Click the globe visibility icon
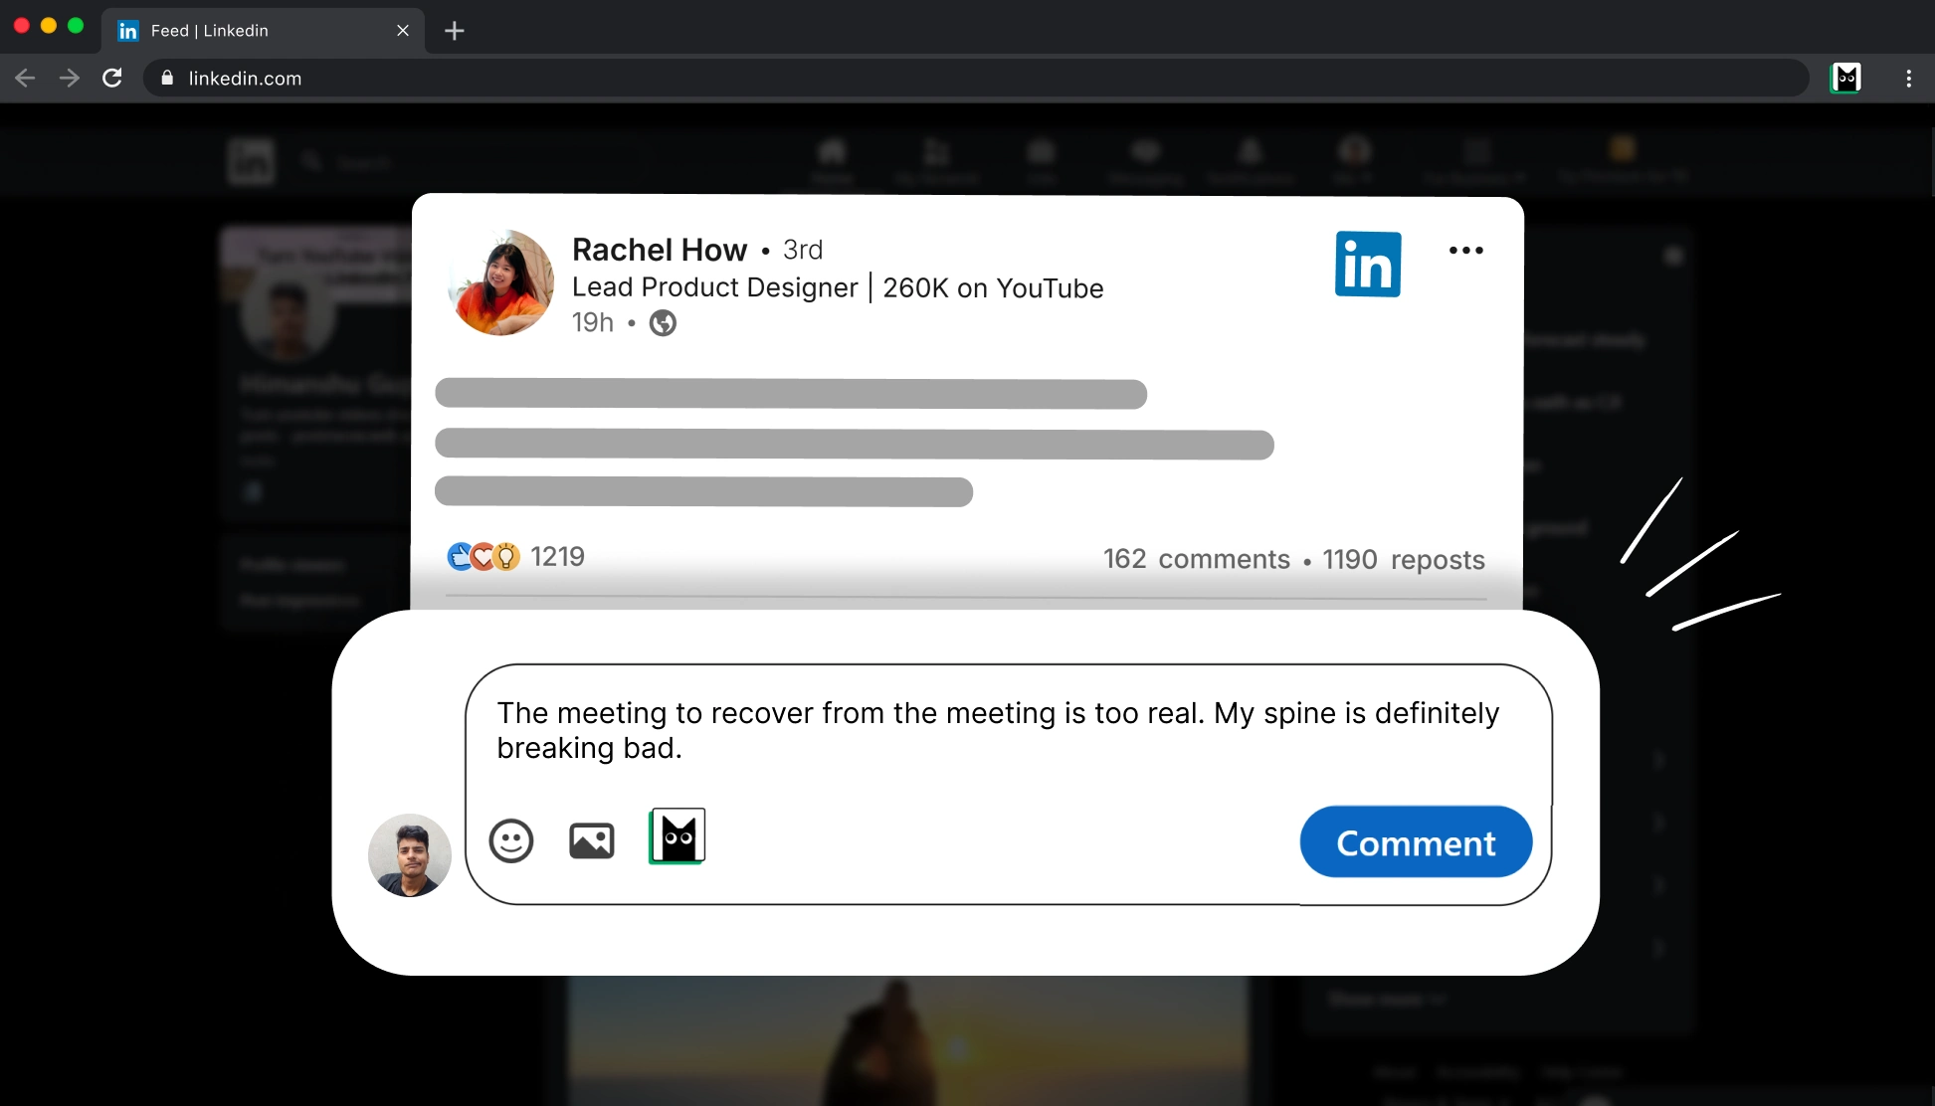1935x1106 pixels. pos(663,323)
